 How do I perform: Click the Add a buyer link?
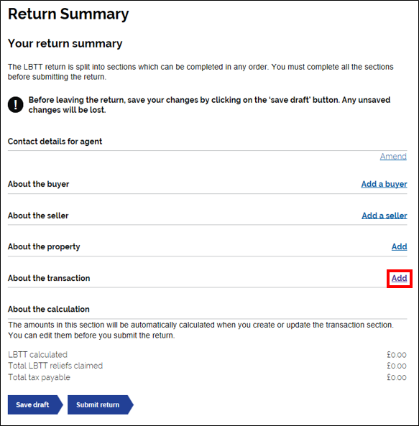(x=384, y=184)
